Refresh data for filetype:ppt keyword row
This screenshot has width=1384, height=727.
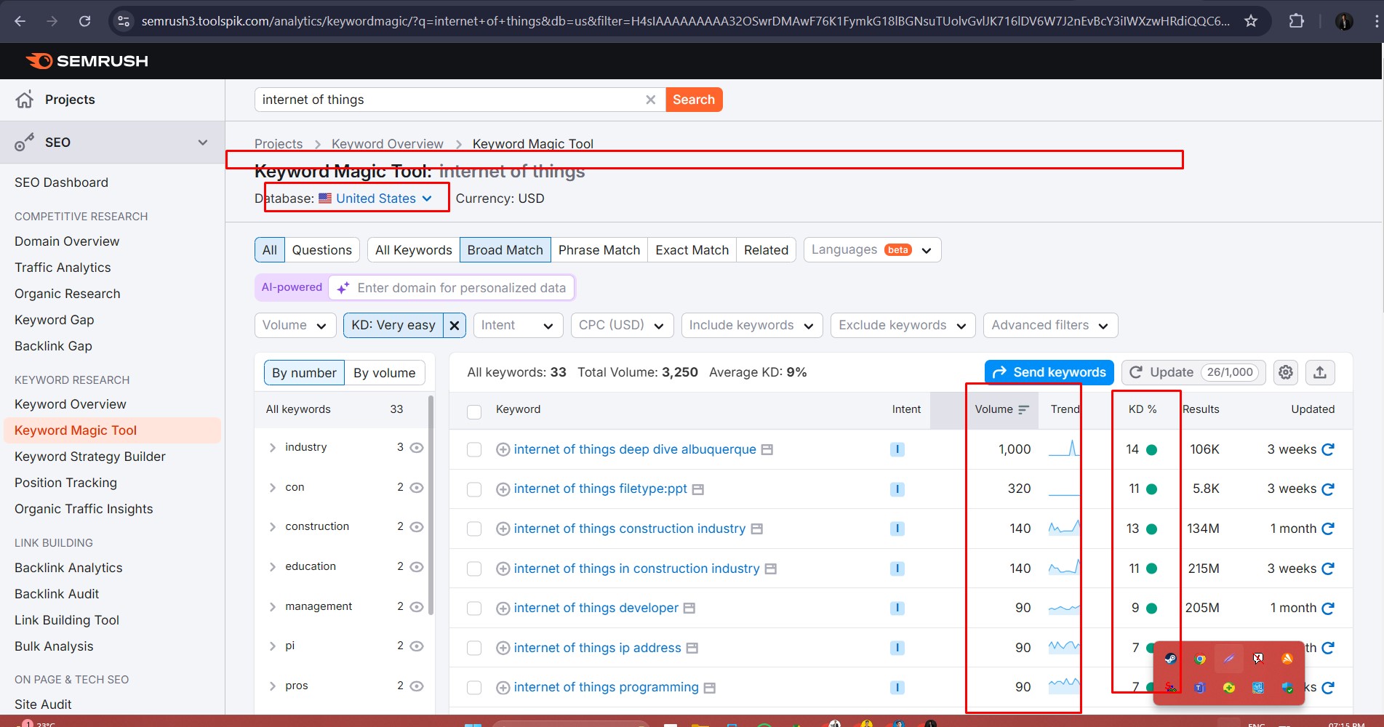pos(1328,489)
